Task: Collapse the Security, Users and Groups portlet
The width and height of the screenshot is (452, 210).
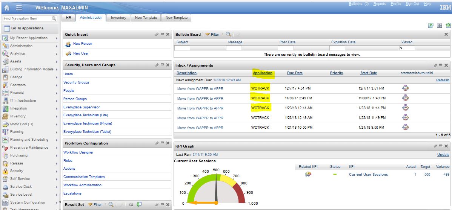Action: (162, 65)
